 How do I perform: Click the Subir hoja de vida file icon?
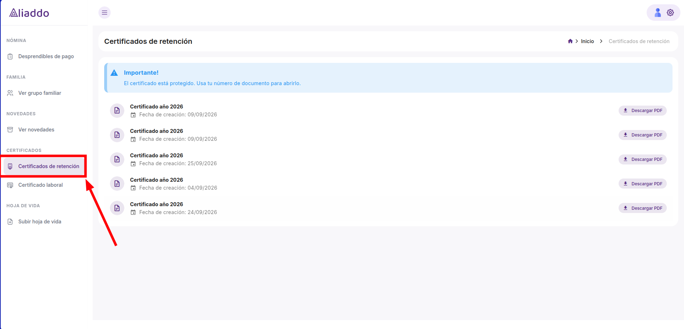click(x=10, y=222)
